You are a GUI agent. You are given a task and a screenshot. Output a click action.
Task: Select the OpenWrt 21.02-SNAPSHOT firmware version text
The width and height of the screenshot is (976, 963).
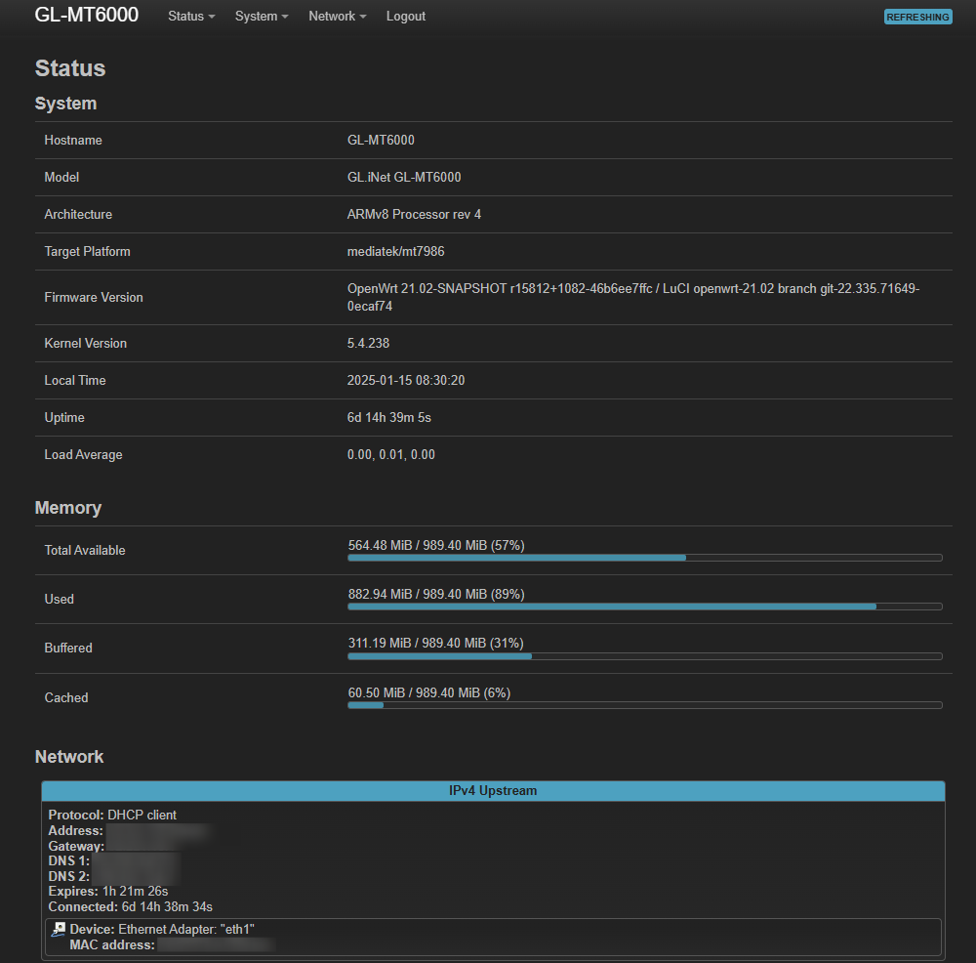[633, 297]
